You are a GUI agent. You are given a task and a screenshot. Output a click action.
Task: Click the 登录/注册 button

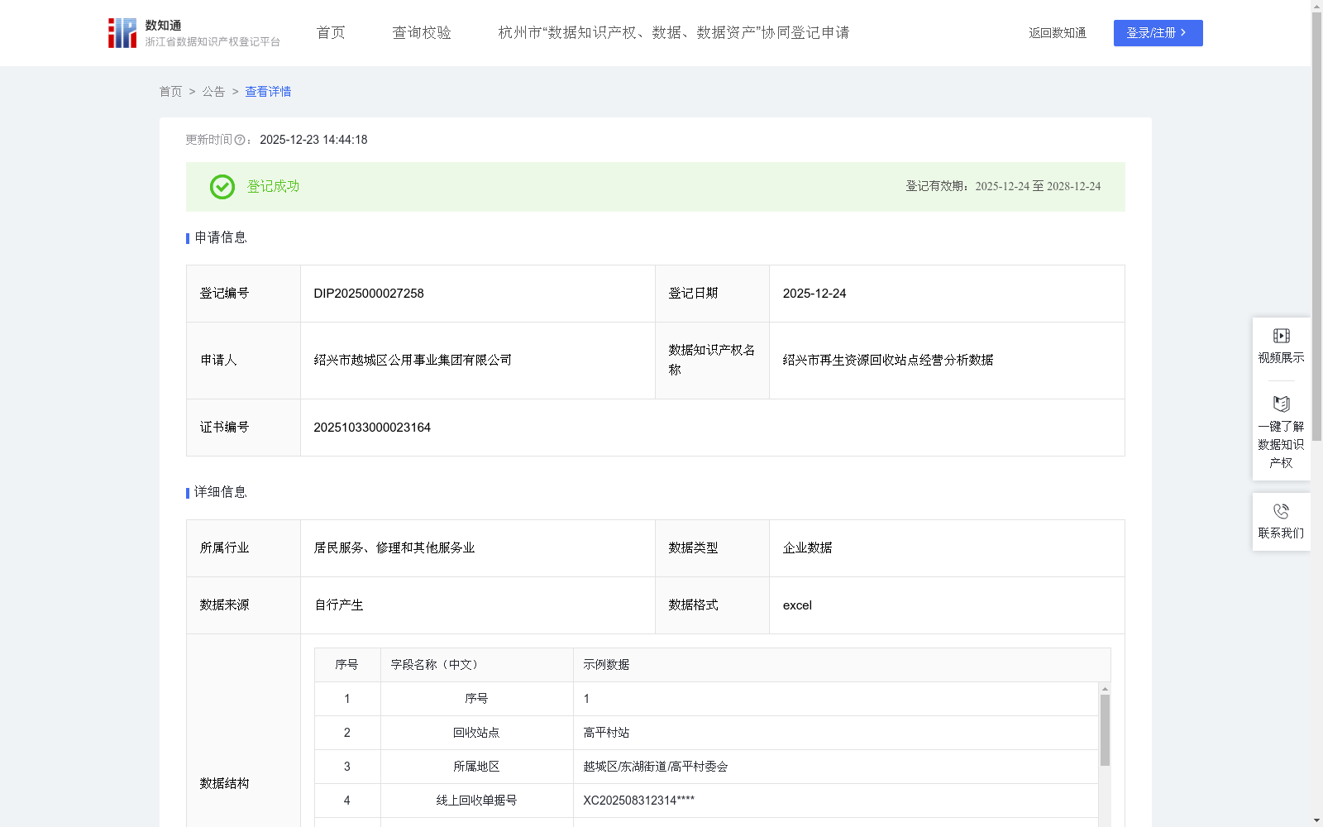pyautogui.click(x=1158, y=33)
